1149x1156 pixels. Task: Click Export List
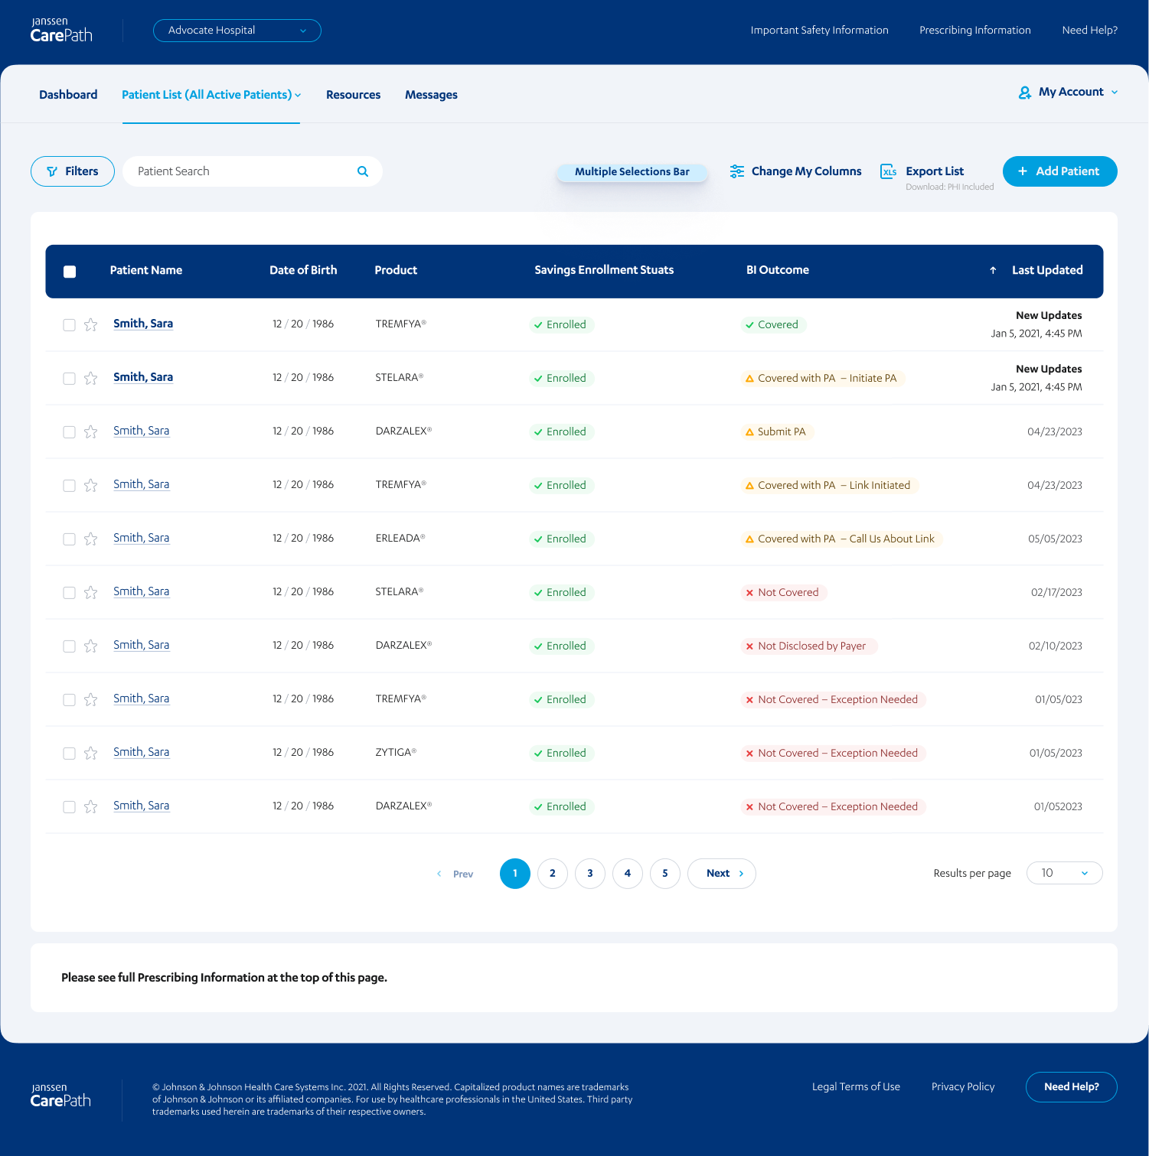pyautogui.click(x=935, y=171)
